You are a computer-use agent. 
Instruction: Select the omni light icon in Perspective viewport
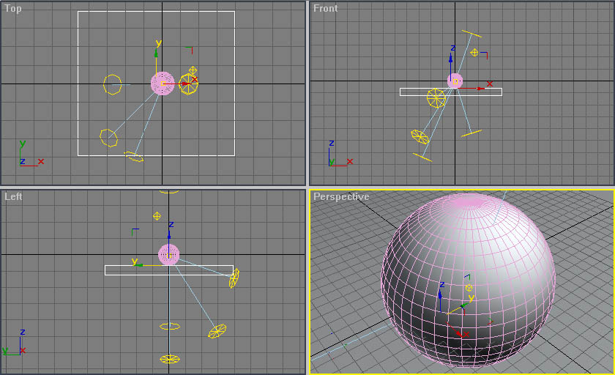pyautogui.click(x=469, y=288)
